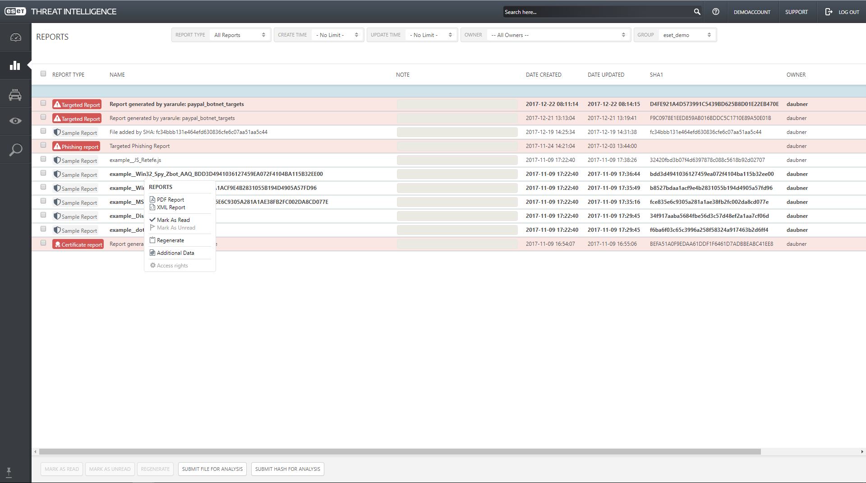Image resolution: width=866 pixels, height=483 pixels.
Task: Choose PDF Report from context menu
Action: [x=170, y=200]
